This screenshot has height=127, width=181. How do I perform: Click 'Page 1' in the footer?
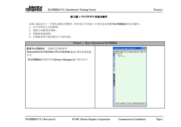pos(160,119)
